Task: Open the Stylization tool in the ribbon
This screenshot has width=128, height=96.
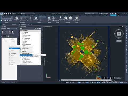Action: pos(17,18)
